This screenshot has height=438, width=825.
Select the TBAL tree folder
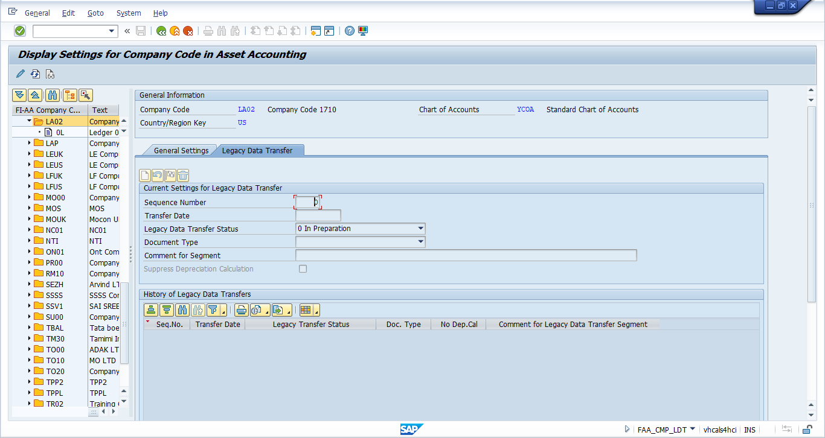point(55,328)
